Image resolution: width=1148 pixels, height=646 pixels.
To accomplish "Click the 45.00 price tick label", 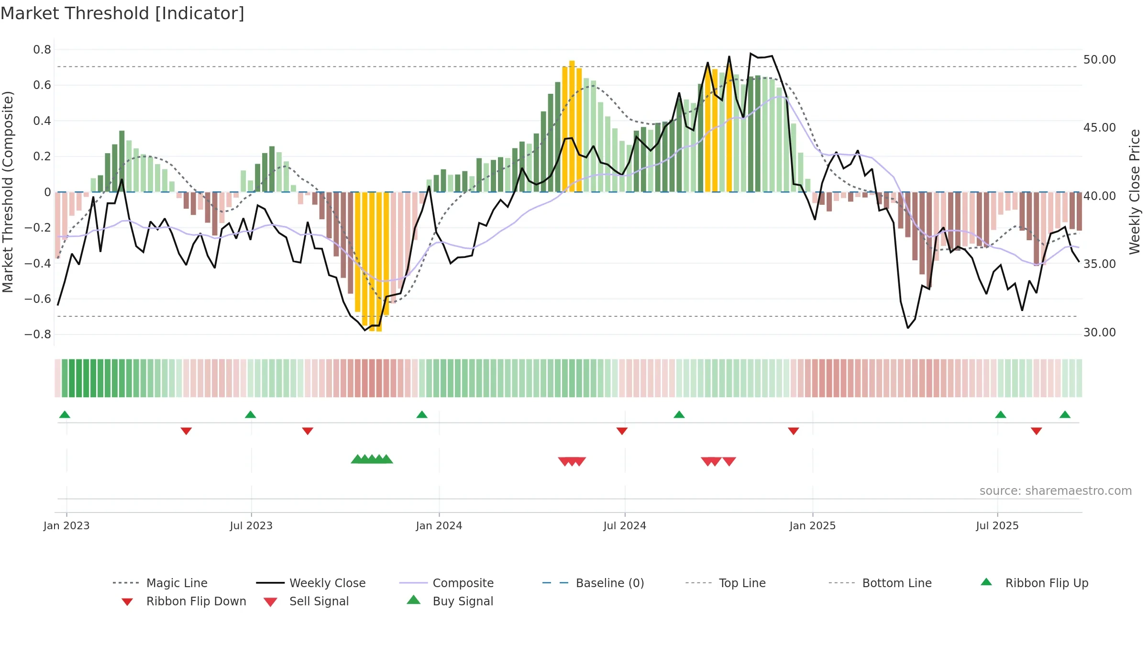I will 1099,128.
